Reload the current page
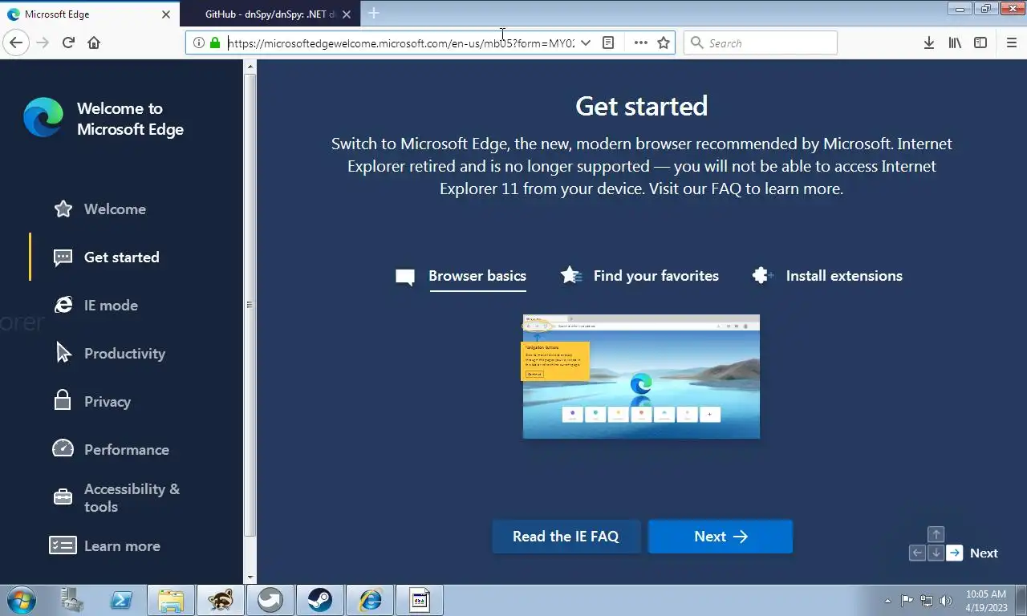The image size is (1027, 616). tap(69, 43)
